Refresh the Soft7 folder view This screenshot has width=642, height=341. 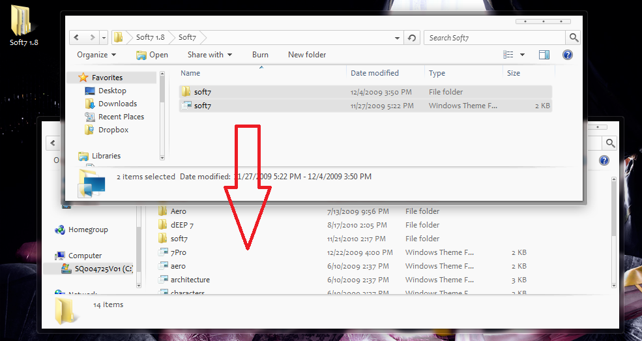tap(411, 38)
